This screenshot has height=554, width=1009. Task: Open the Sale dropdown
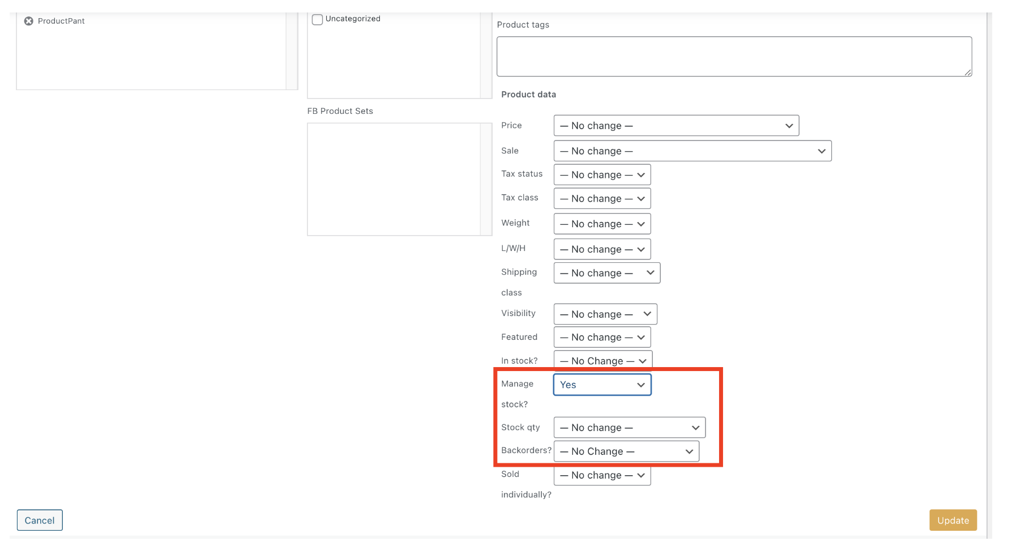click(x=692, y=151)
